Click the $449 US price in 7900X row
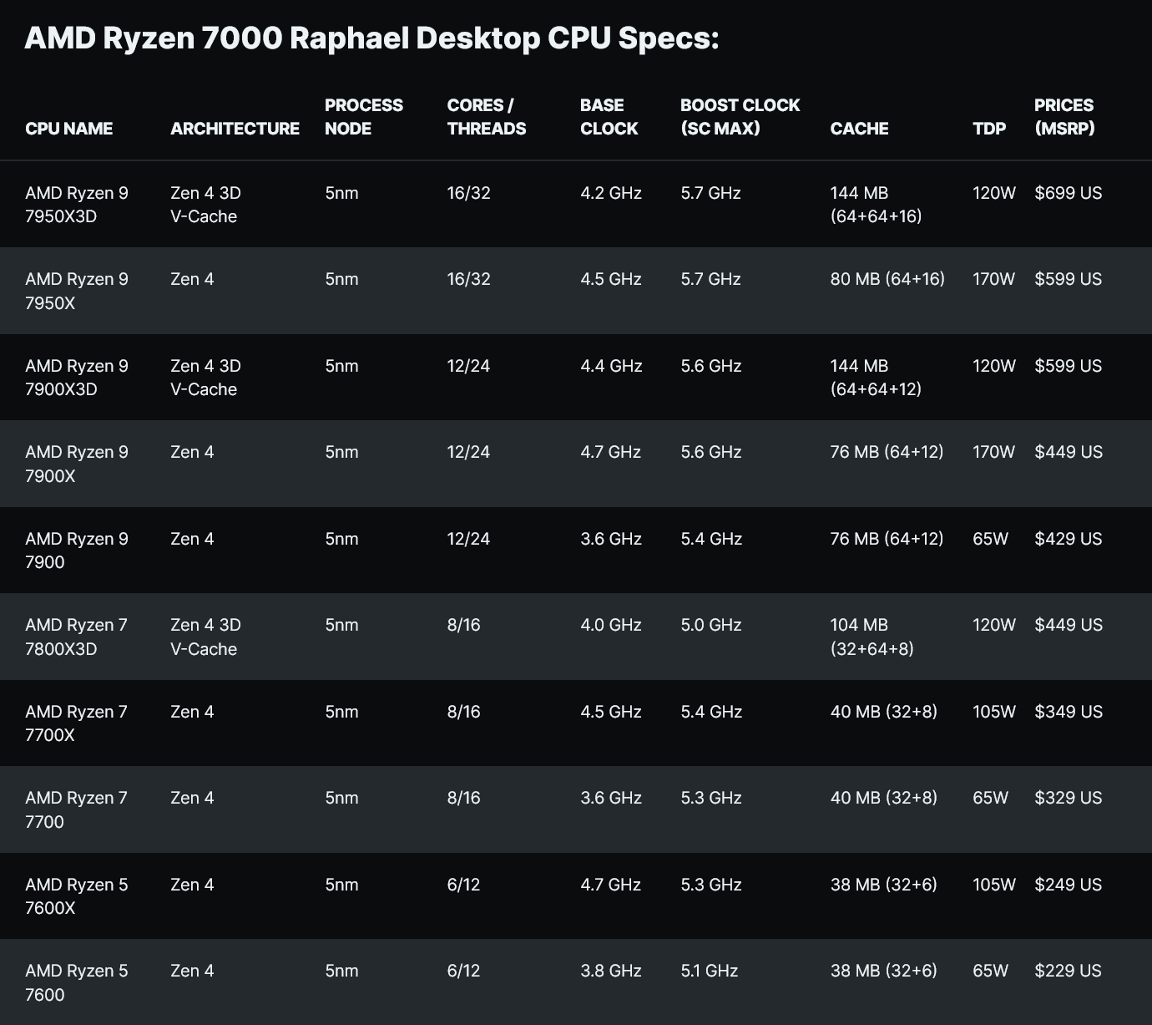Viewport: 1152px width, 1025px height. tap(1069, 452)
